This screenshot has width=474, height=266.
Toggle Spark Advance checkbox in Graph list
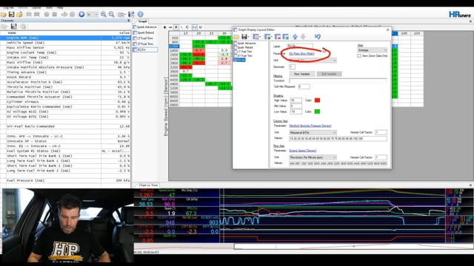click(135, 27)
